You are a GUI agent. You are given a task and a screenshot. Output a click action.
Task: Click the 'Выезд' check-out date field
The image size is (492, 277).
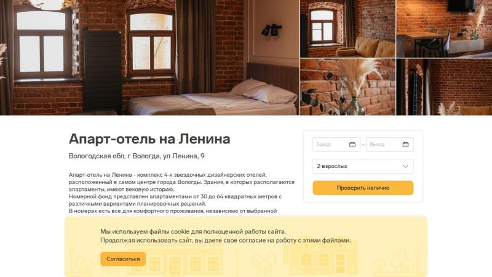(x=390, y=145)
